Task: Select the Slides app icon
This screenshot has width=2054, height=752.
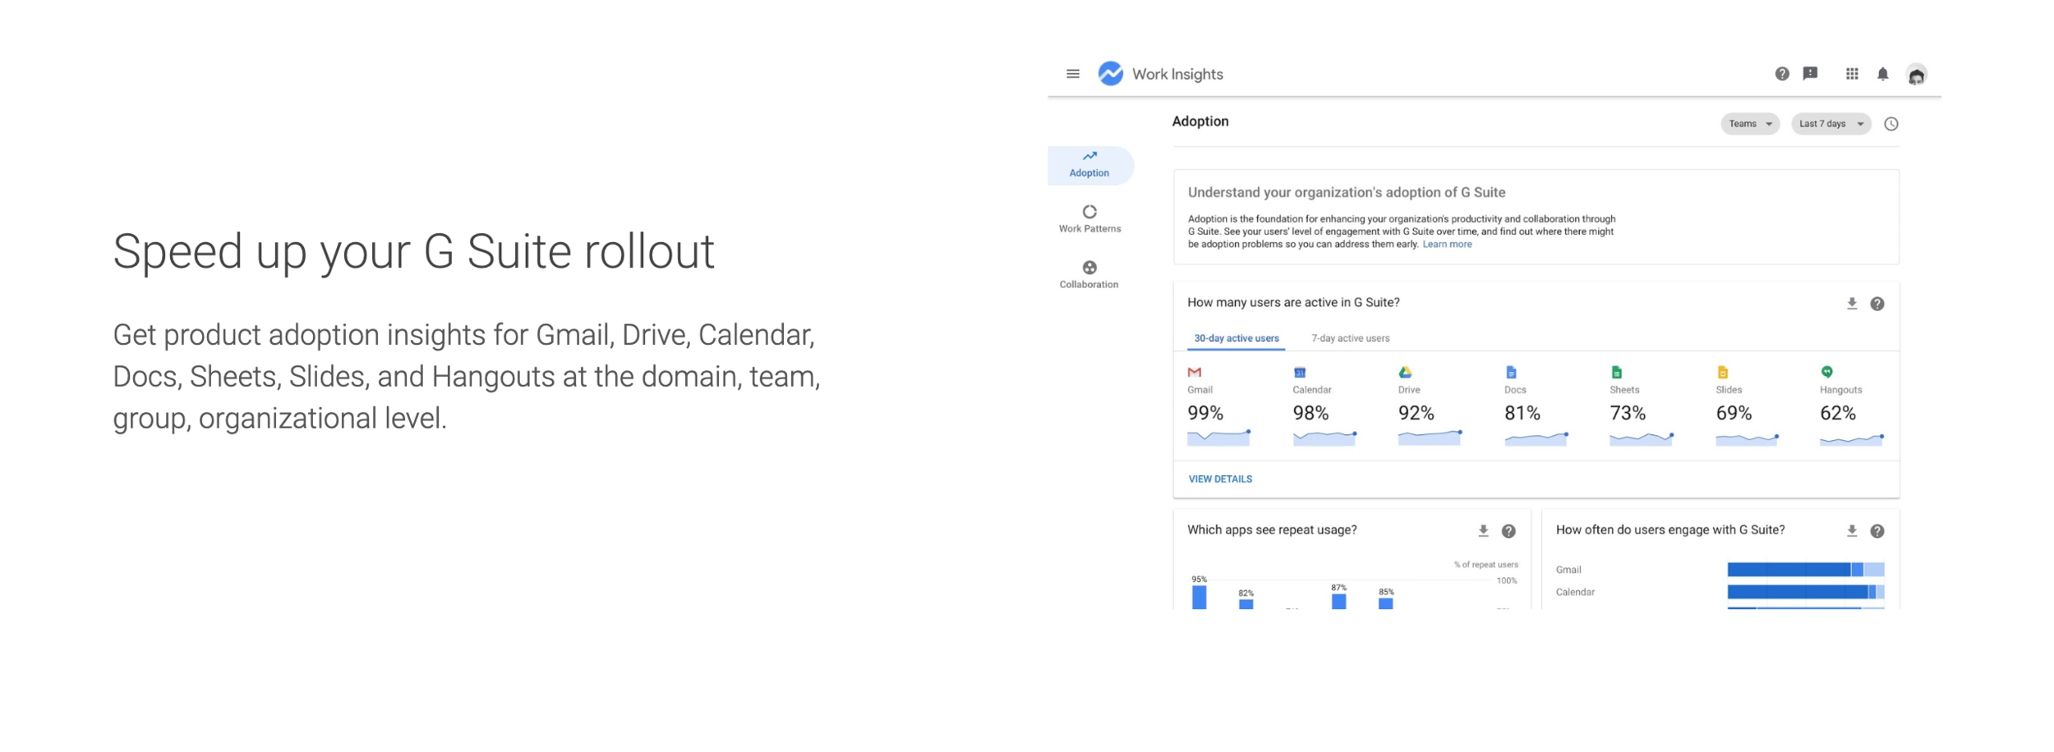Action: coord(1722,372)
